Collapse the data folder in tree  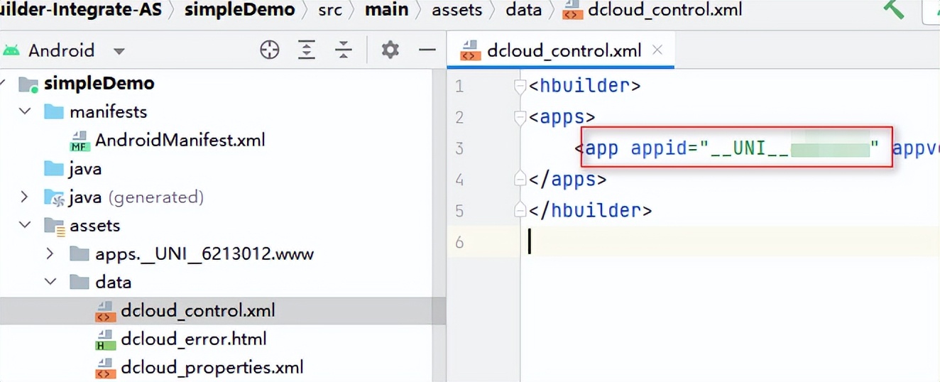[50, 282]
